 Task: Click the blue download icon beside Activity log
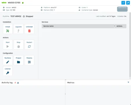[18, 83]
